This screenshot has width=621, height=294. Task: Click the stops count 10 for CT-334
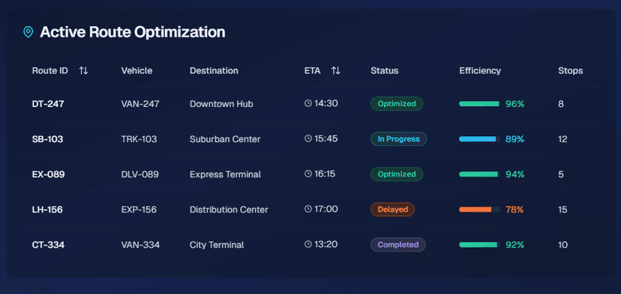pyautogui.click(x=562, y=245)
